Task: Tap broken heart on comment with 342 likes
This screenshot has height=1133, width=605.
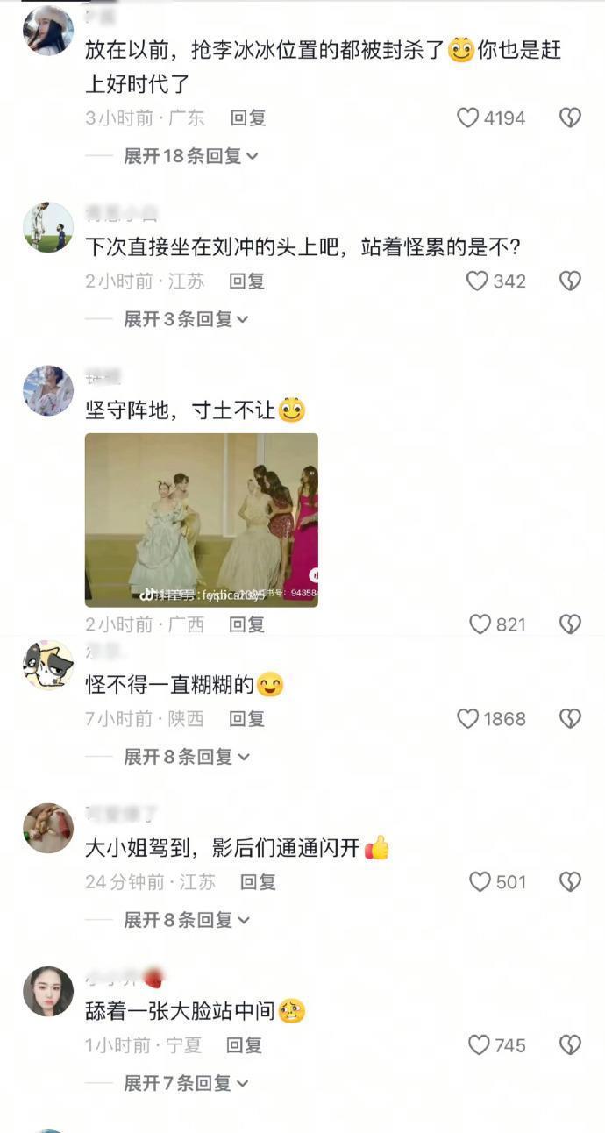Action: (571, 281)
